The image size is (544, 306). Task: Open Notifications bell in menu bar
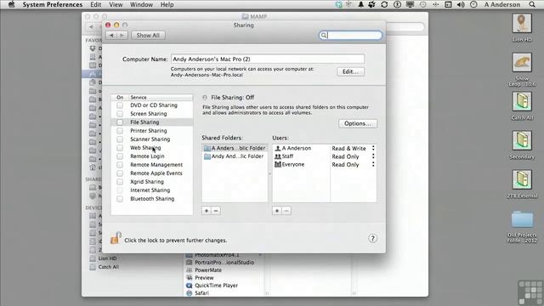pyautogui.click(x=360, y=4)
